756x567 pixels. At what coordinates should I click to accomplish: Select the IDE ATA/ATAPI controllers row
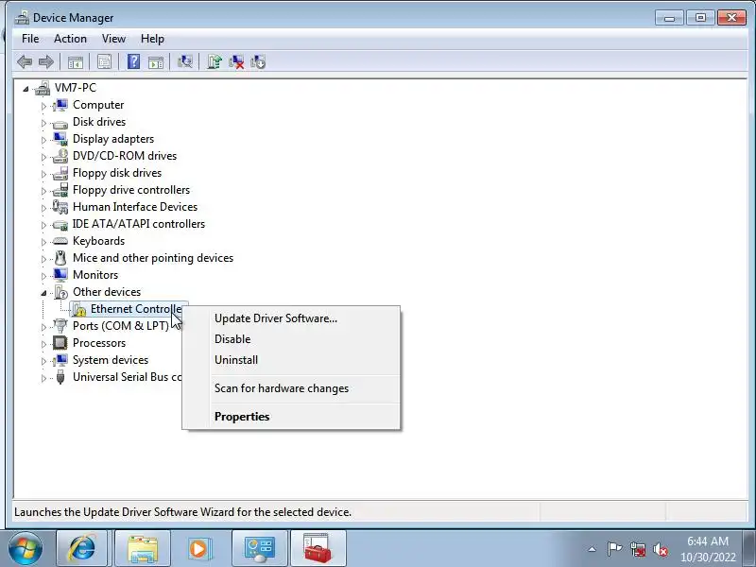pyautogui.click(x=129, y=224)
